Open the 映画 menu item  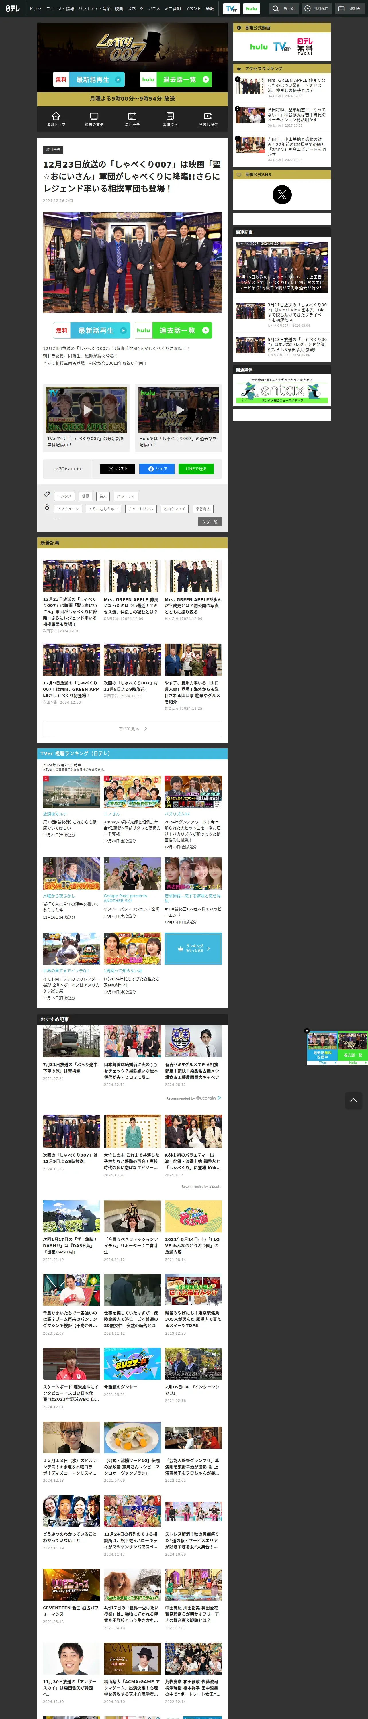click(119, 9)
